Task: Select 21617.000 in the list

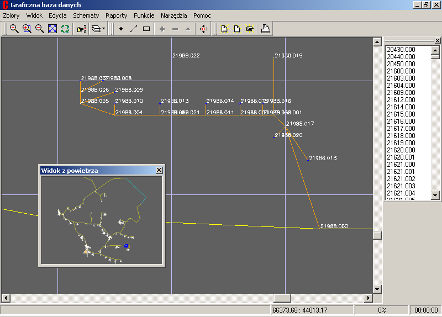Action: click(x=401, y=129)
